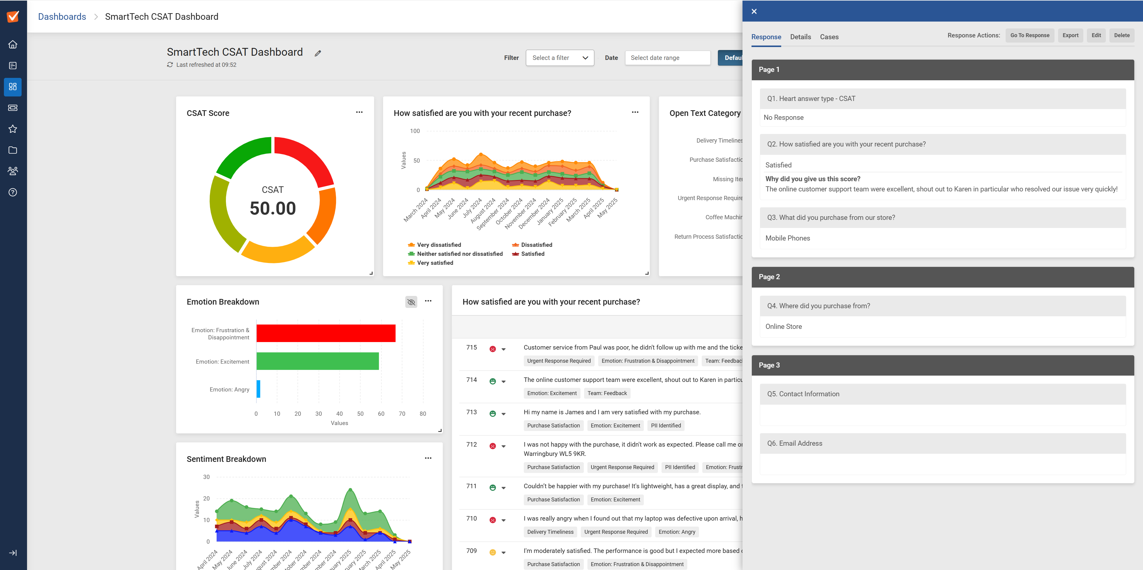Screen dimensions: 1143x570
Task: Click the red Frustration & Disappointment bar
Action: [x=326, y=333]
